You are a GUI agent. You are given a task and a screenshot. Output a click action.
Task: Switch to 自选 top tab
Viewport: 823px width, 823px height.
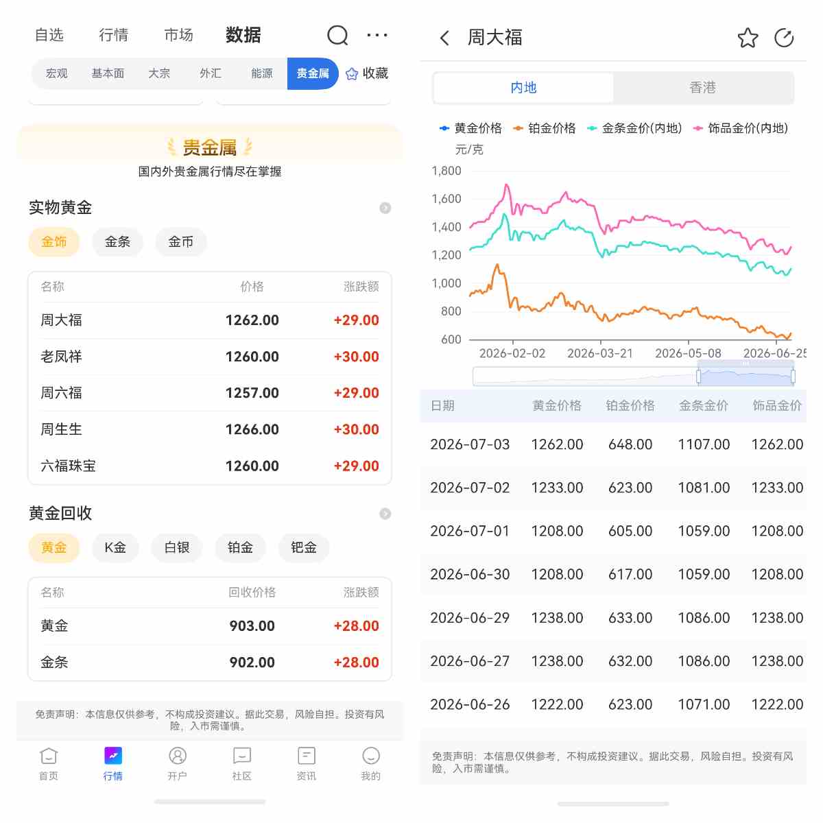click(x=49, y=35)
